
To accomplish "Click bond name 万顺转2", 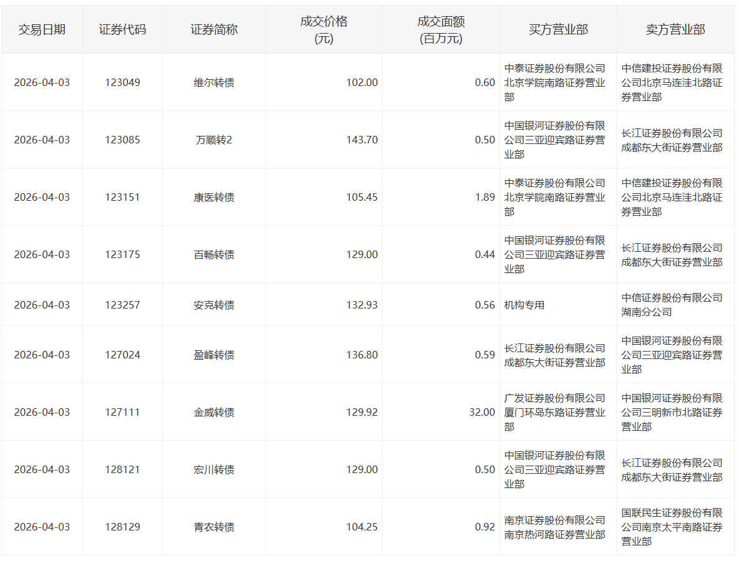I will click(214, 140).
